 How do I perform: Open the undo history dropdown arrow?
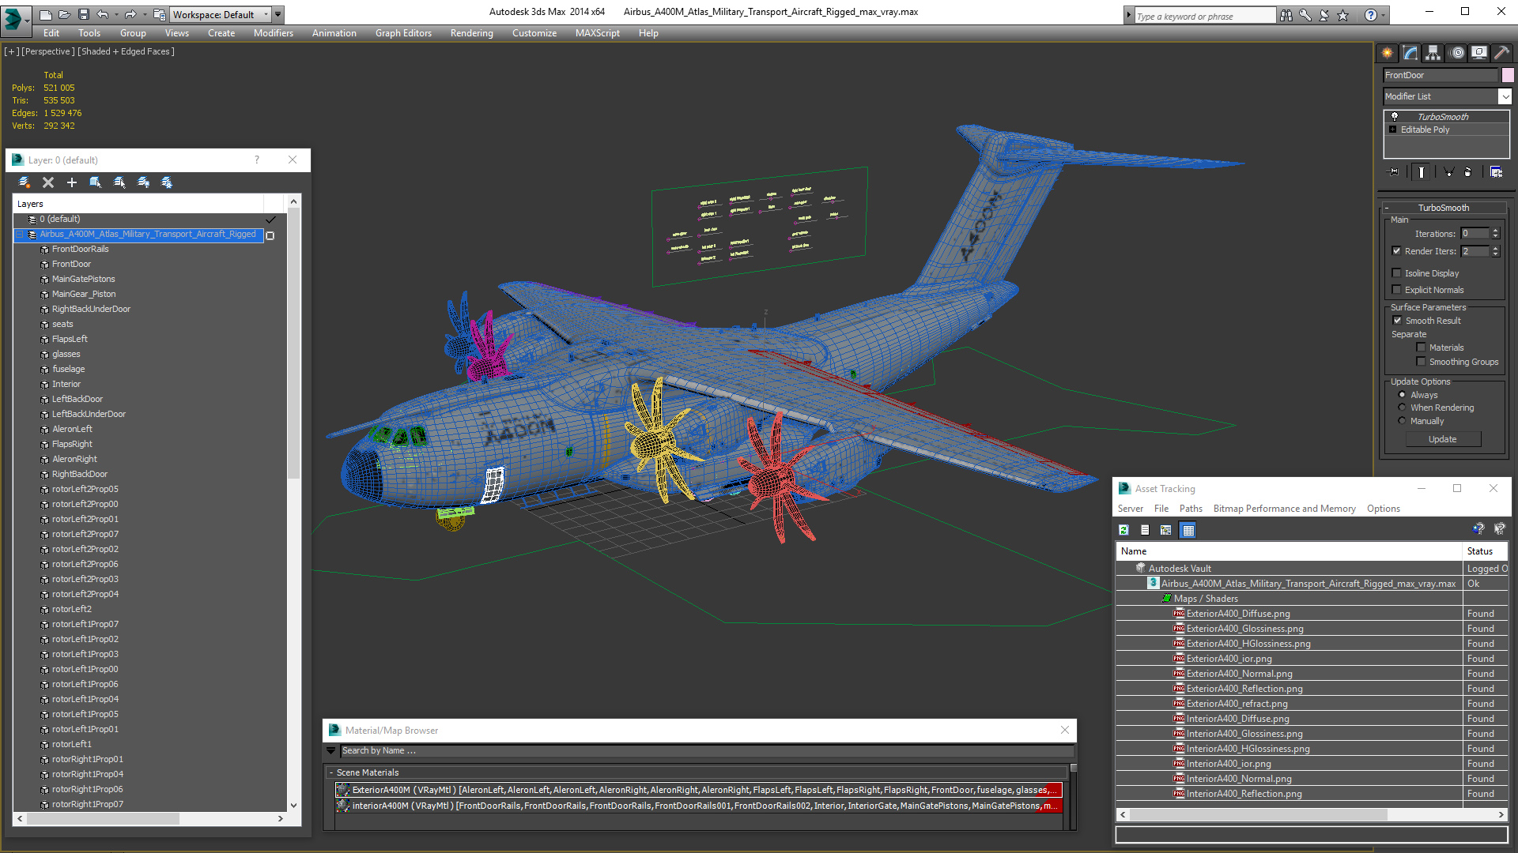click(x=116, y=14)
